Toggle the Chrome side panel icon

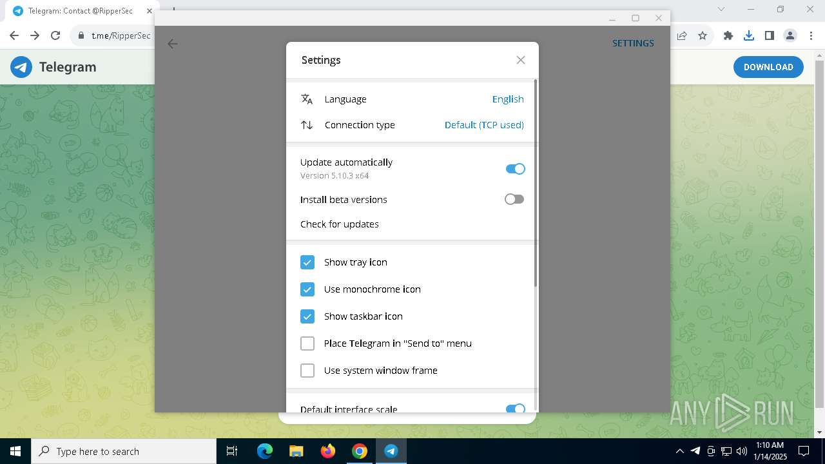(769, 35)
